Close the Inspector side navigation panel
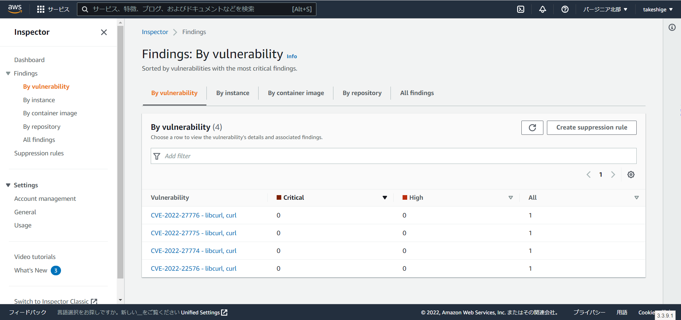The width and height of the screenshot is (681, 320). [x=104, y=32]
